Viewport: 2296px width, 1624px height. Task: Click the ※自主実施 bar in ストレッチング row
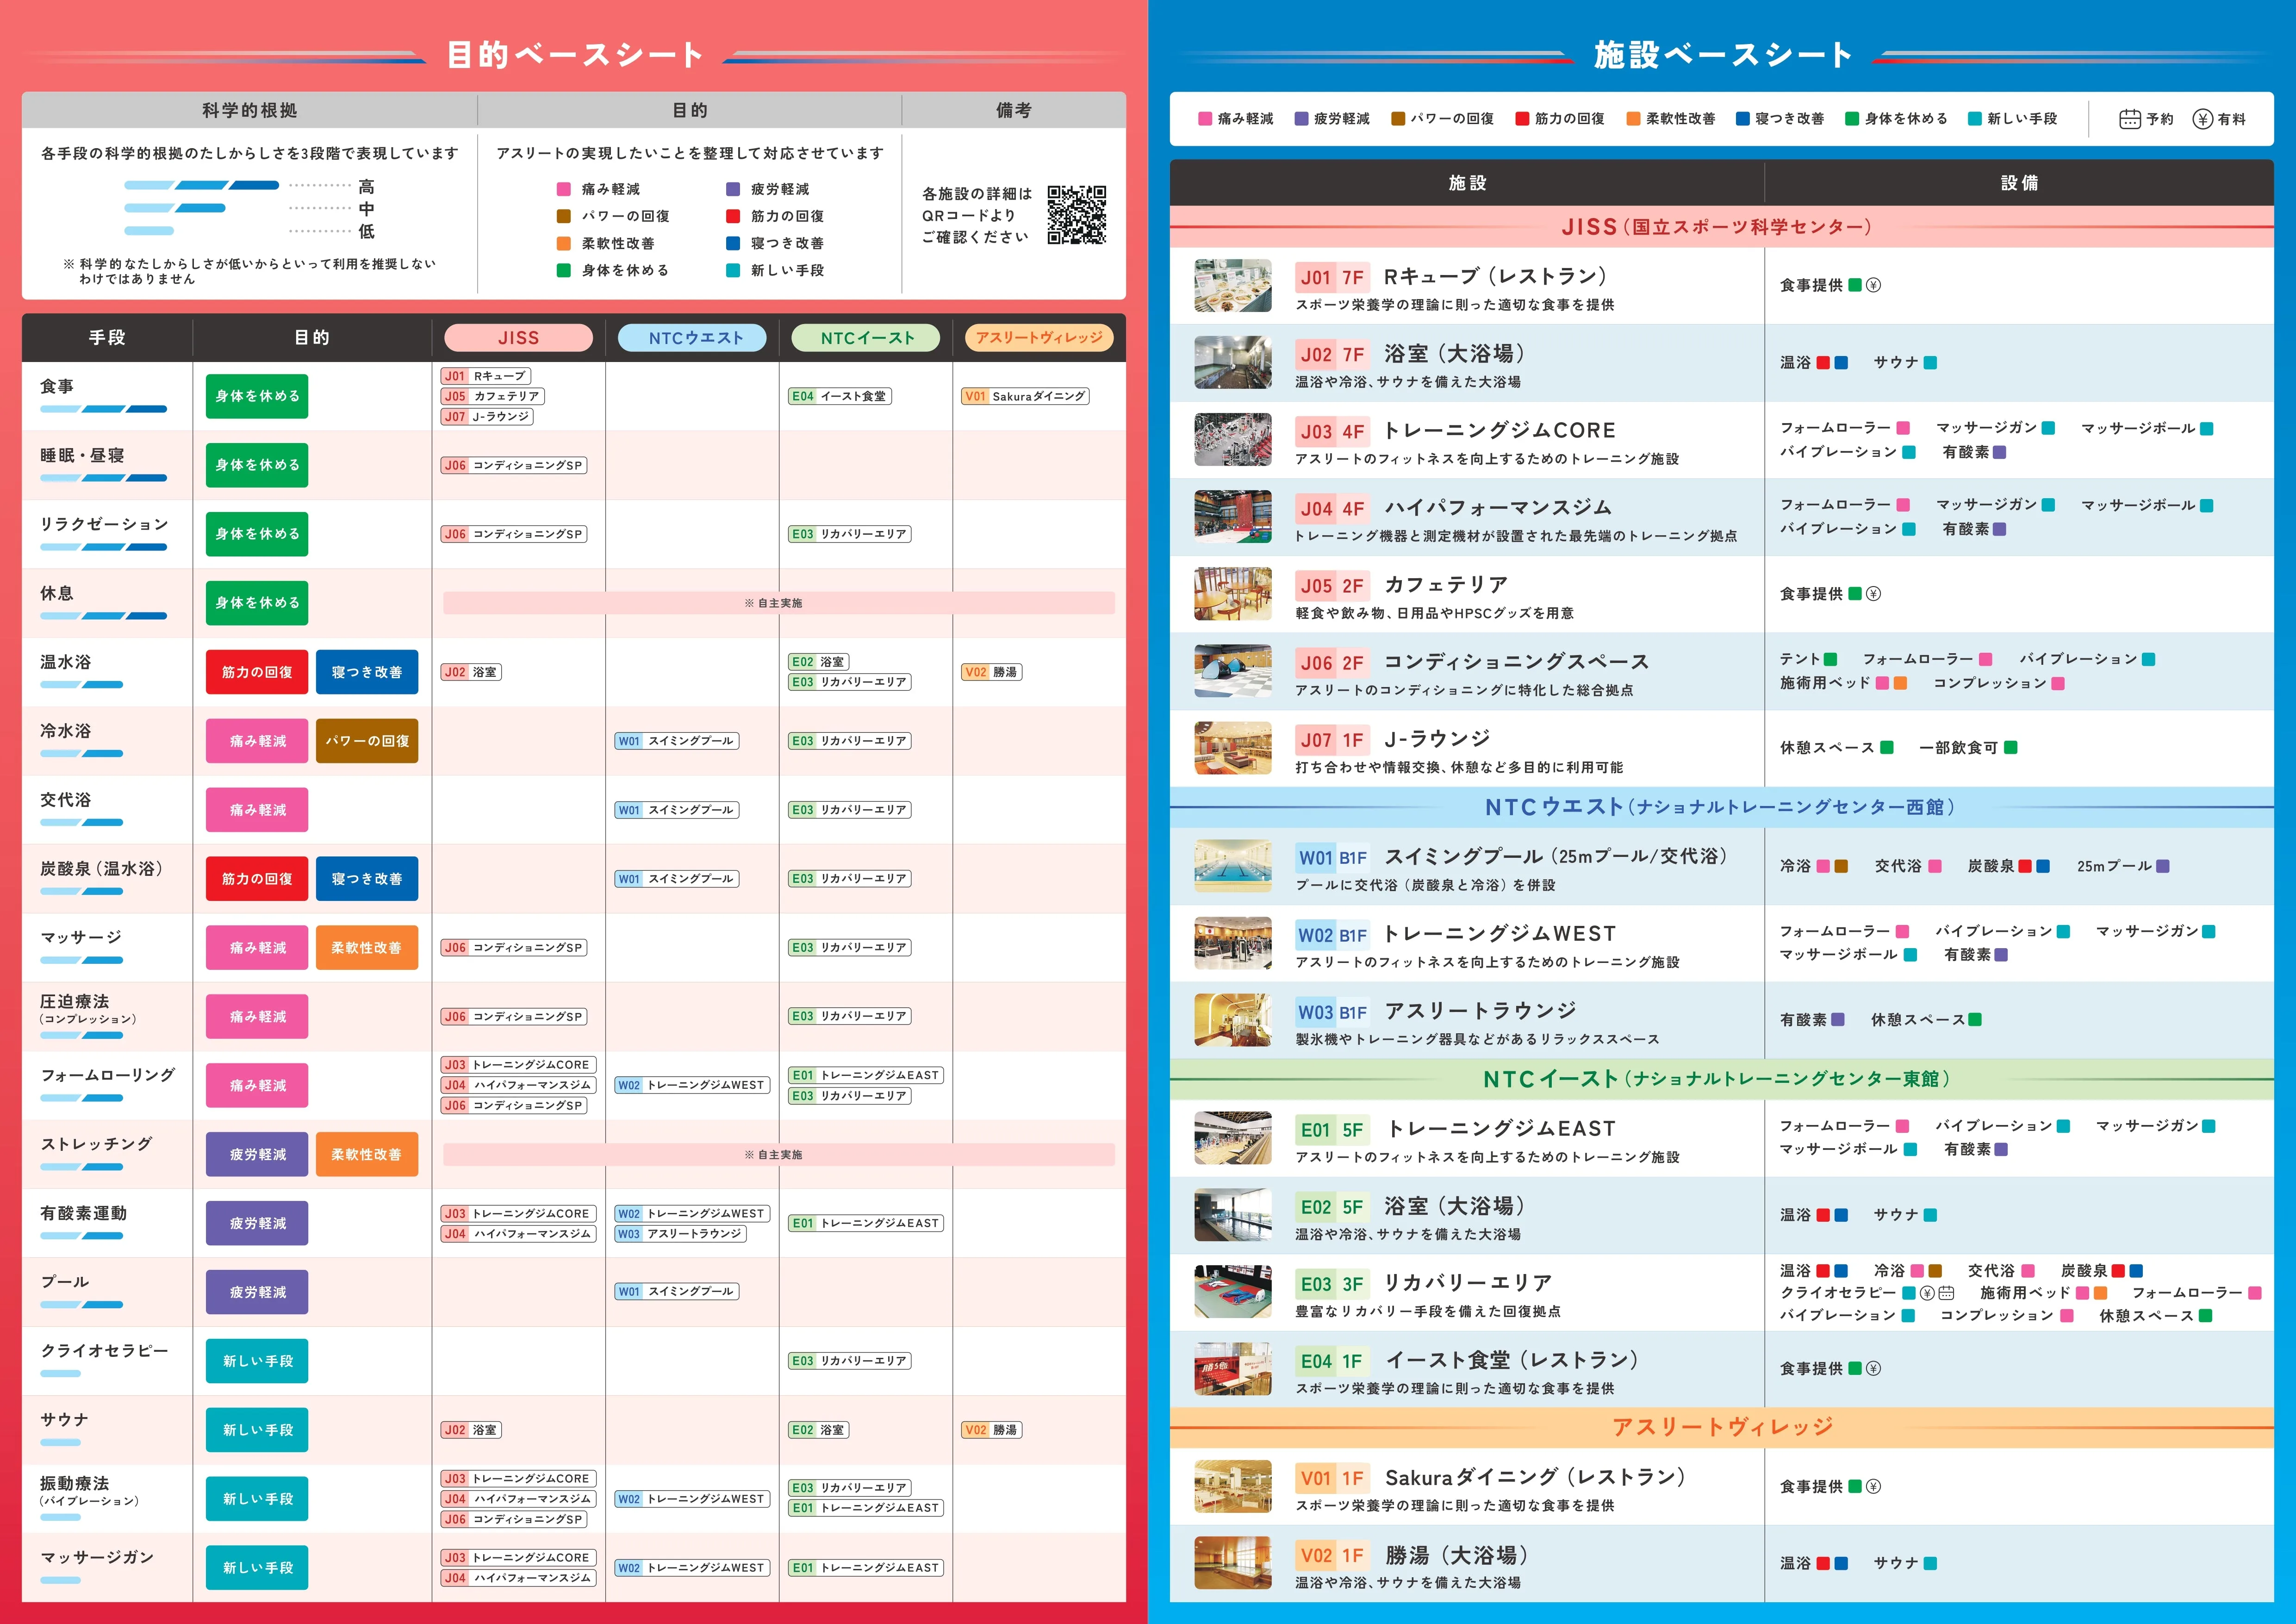point(779,1154)
